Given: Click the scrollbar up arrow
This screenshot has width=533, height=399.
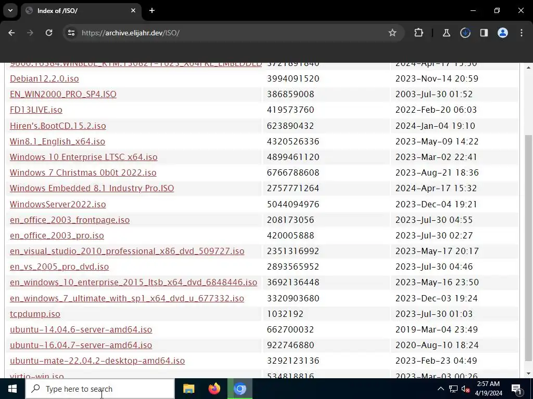Looking at the screenshot, I should click(x=529, y=68).
